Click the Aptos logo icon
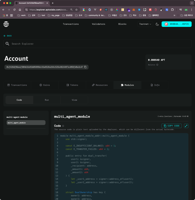 point(6,24)
